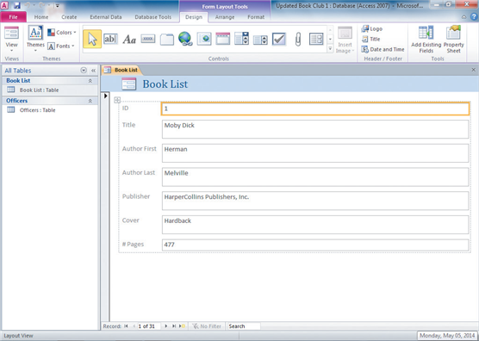Switch to Database Tools tab
The width and height of the screenshot is (479, 341).
[x=153, y=17]
